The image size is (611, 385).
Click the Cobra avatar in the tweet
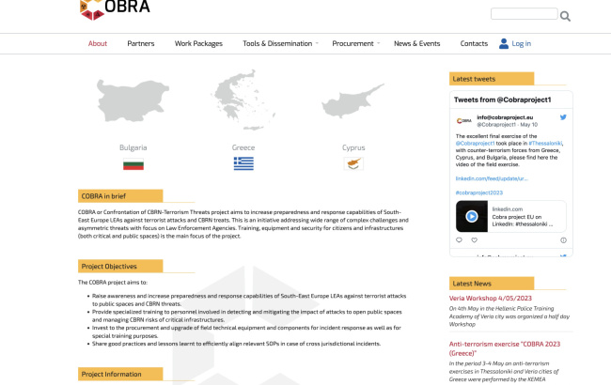463,121
